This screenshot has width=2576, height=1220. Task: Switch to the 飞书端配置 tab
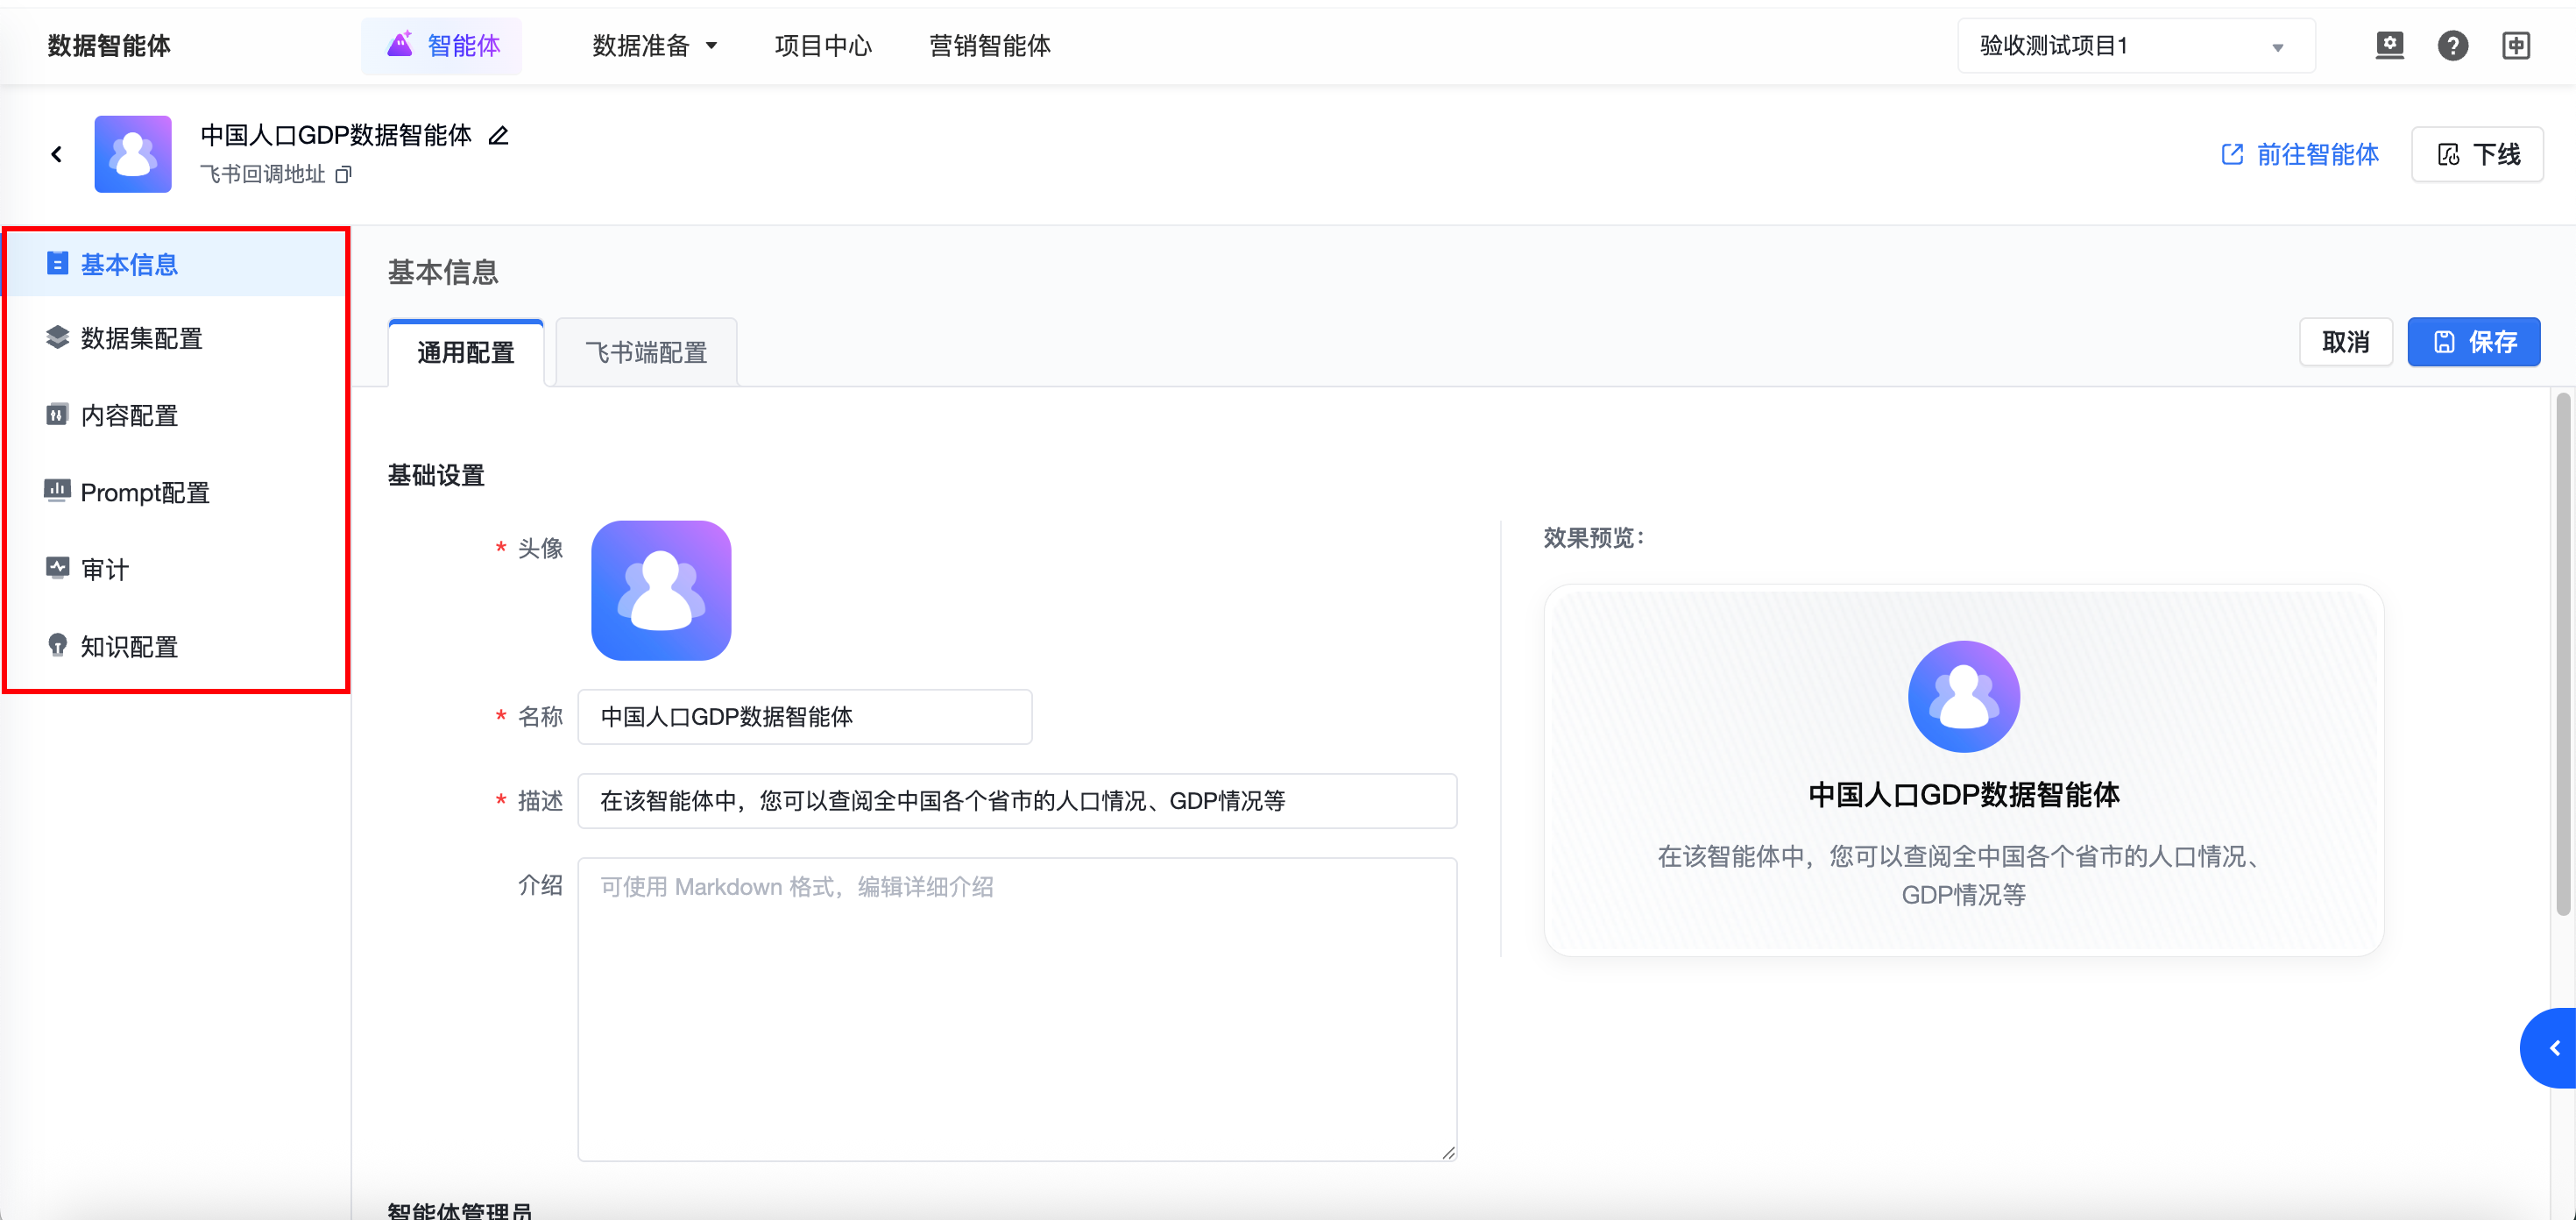point(646,353)
